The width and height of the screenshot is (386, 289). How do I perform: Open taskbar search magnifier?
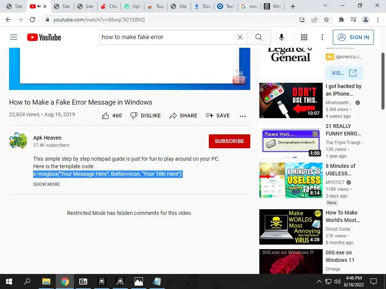pos(27,281)
